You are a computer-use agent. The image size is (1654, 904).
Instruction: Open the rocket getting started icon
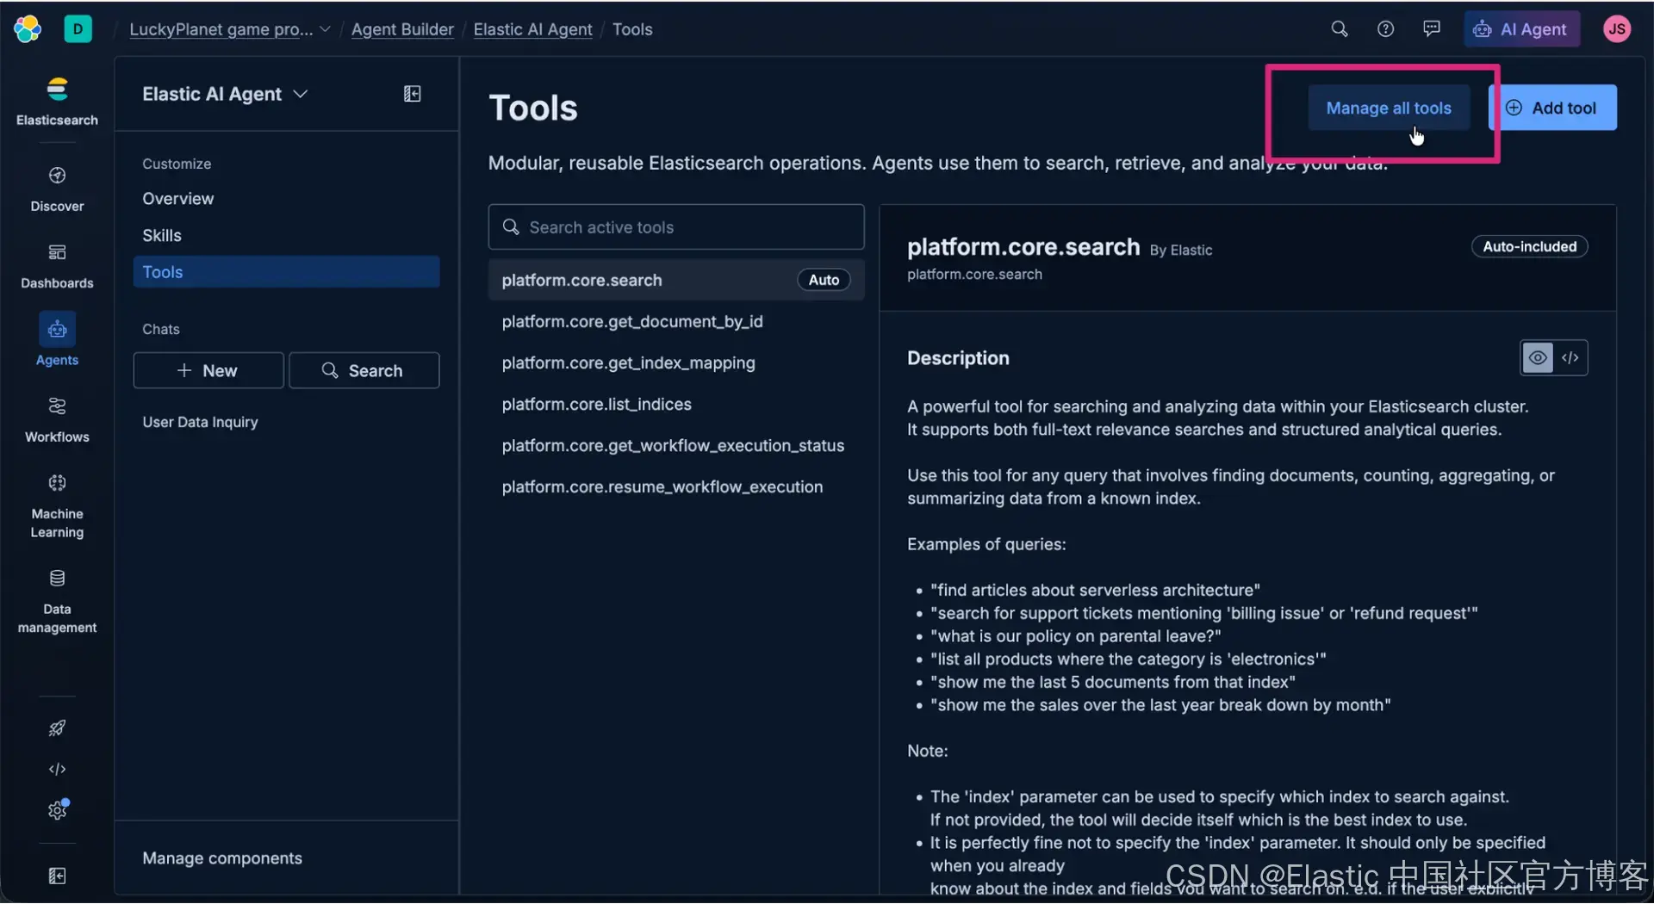57,728
